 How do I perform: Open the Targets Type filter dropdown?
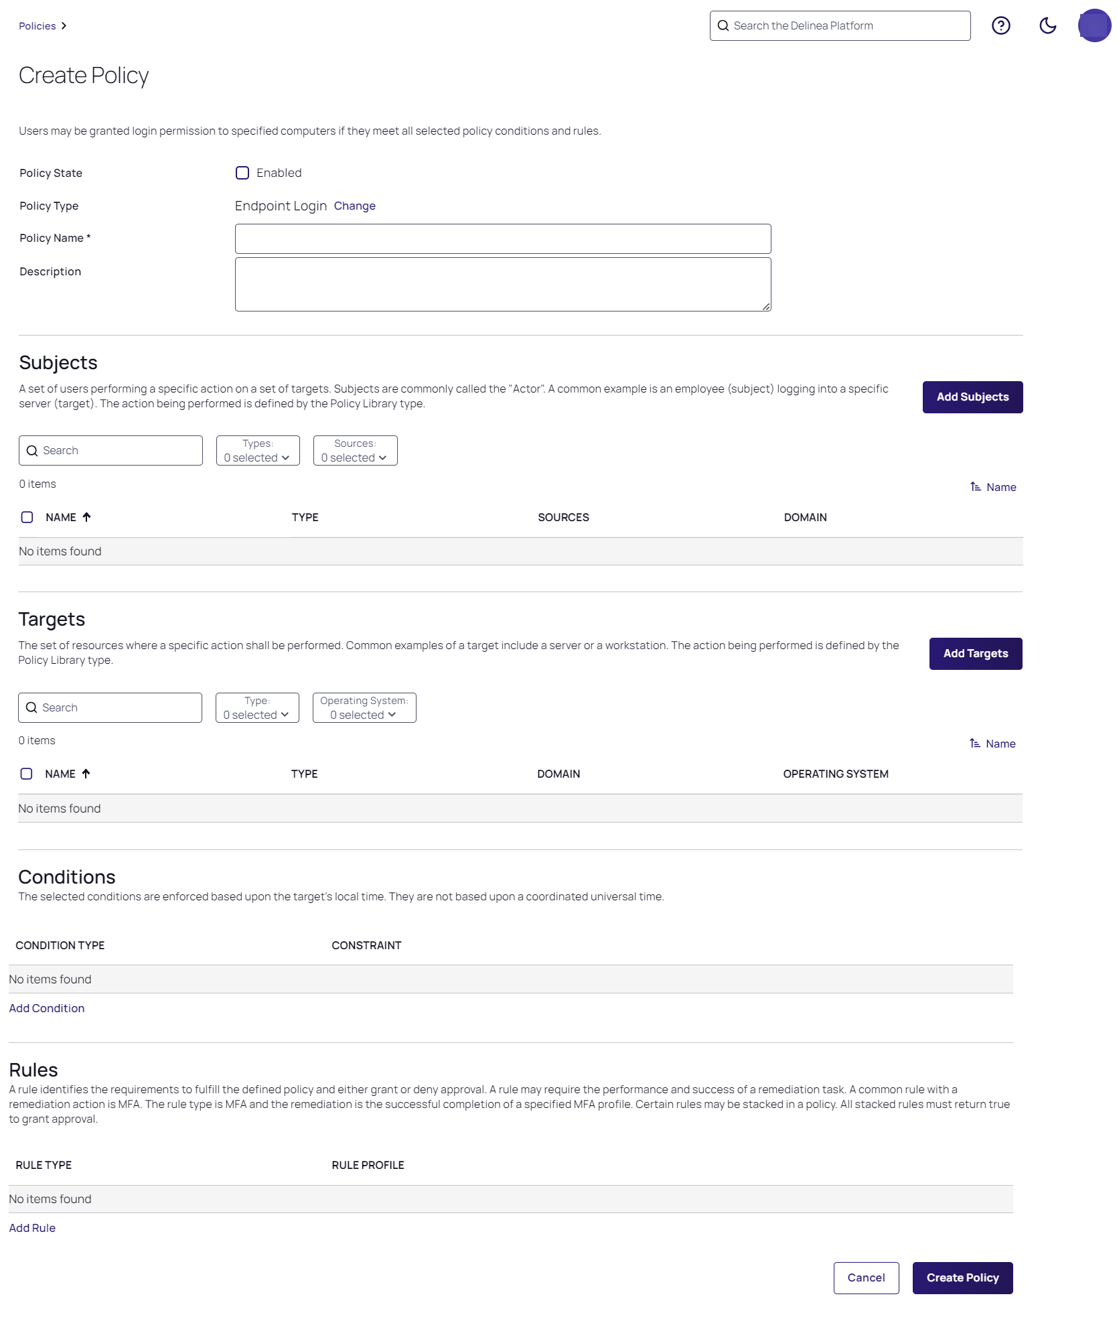257,708
